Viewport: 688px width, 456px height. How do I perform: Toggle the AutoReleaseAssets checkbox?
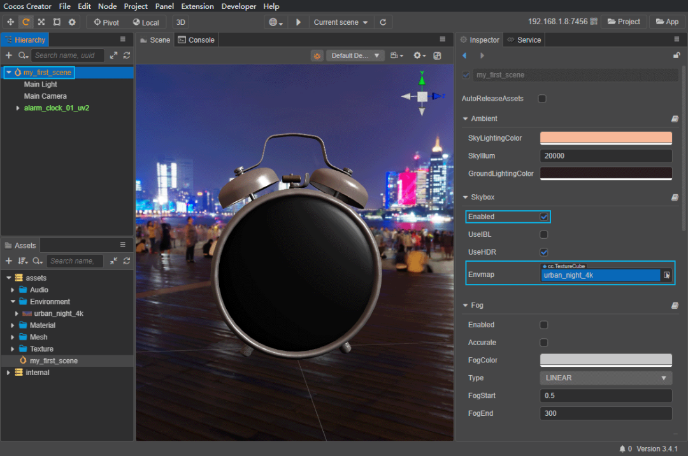pos(542,99)
